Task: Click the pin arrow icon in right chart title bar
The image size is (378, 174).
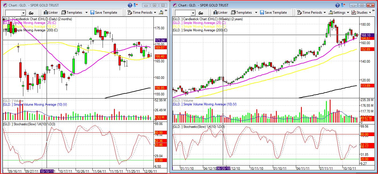Action: click(x=343, y=5)
